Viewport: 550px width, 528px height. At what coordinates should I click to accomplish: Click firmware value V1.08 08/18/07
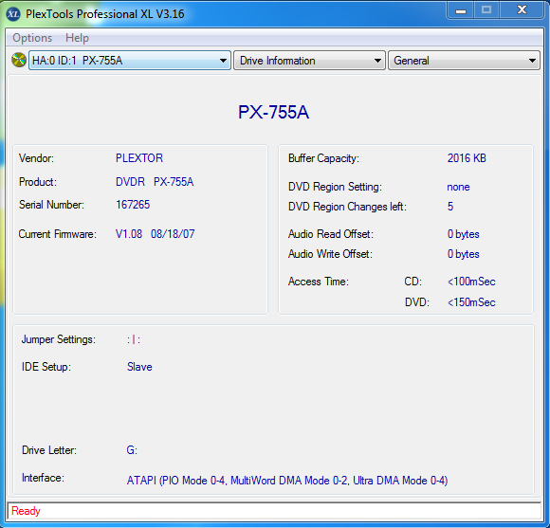[155, 234]
